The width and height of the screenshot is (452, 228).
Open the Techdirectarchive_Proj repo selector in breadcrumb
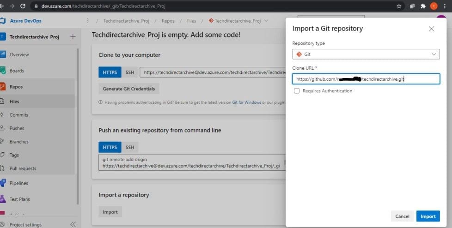coord(238,21)
